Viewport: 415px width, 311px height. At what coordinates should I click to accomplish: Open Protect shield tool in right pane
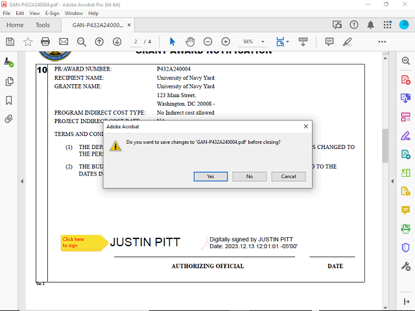pos(406,248)
